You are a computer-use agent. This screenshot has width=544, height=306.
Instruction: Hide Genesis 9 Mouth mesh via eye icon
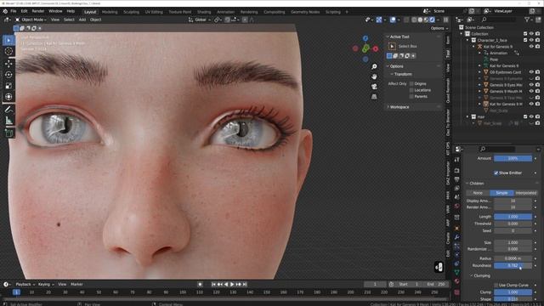531,91
